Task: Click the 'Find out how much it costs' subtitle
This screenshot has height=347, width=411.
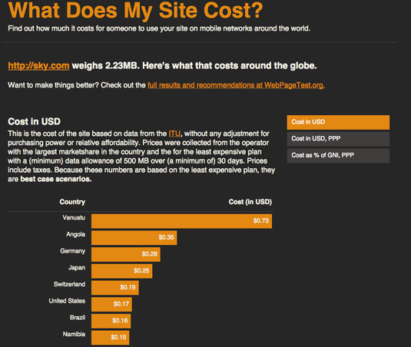Action: (x=159, y=28)
